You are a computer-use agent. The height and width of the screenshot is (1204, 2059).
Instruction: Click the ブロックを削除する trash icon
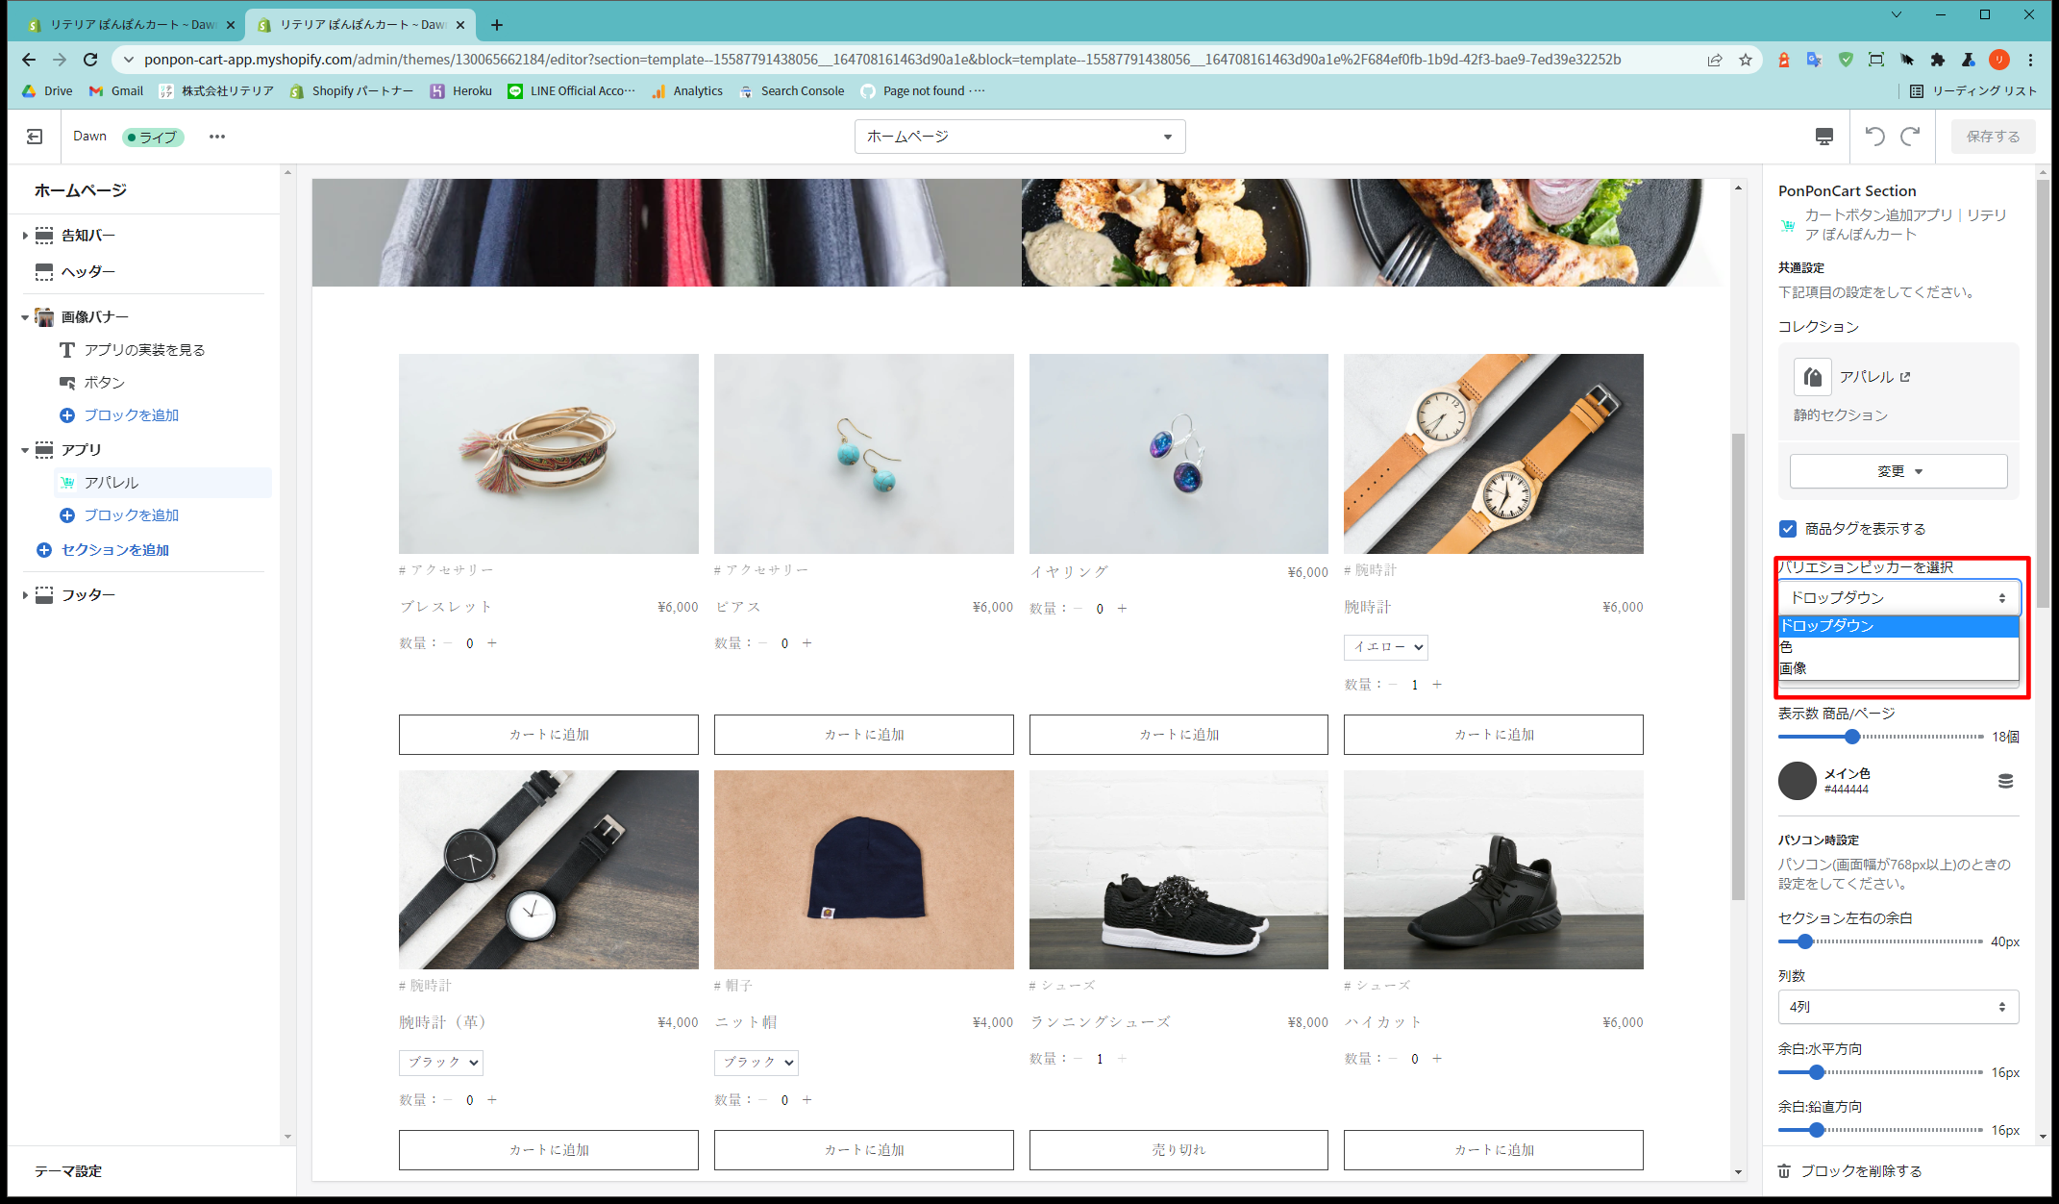click(1784, 1170)
